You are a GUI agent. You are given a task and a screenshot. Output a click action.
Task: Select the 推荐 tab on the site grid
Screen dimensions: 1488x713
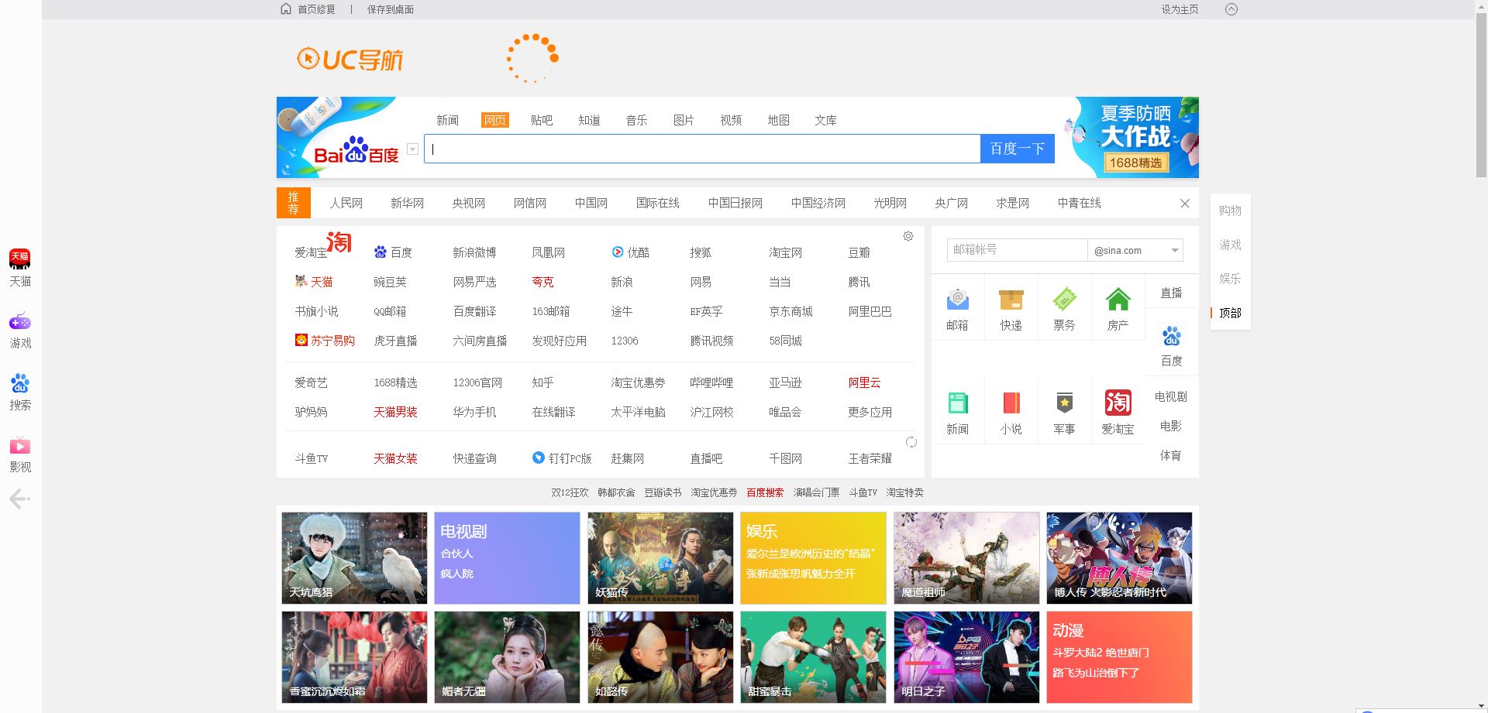(293, 202)
